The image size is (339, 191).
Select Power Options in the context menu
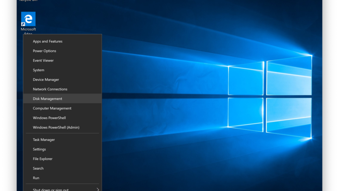[44, 51]
